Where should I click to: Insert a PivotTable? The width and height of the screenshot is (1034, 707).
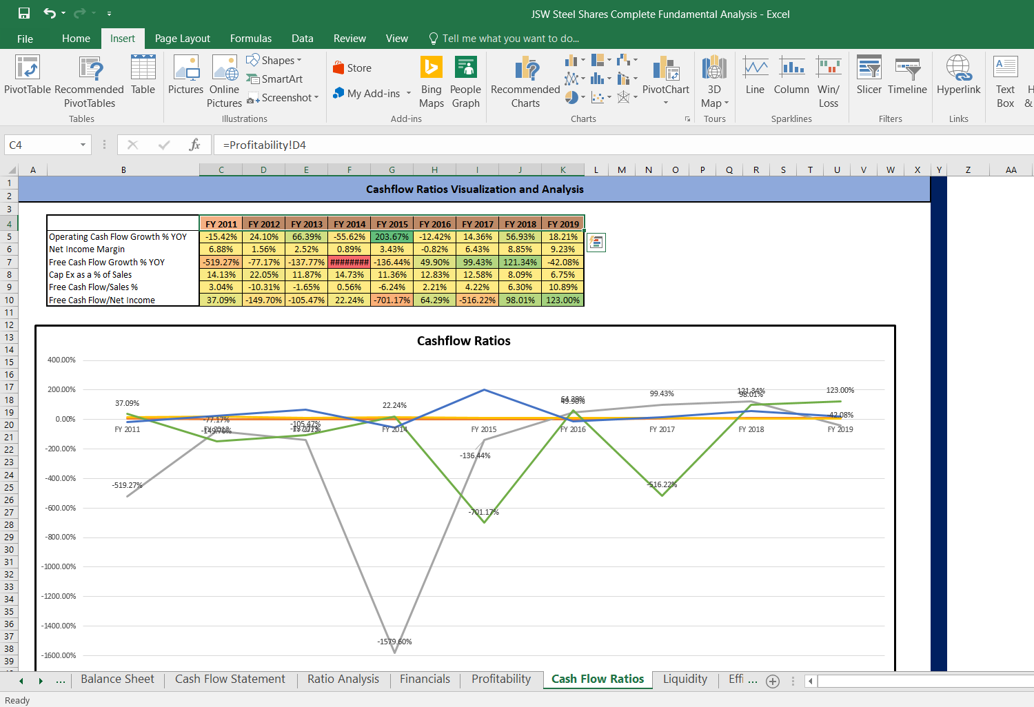point(28,75)
